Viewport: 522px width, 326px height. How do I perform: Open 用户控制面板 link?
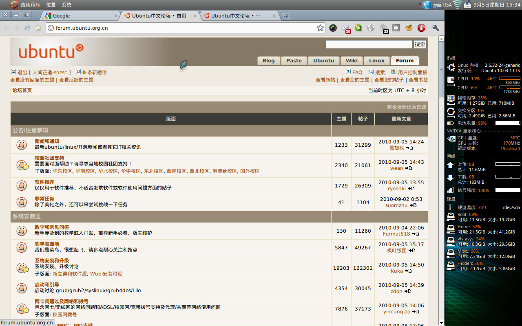[x=413, y=73]
